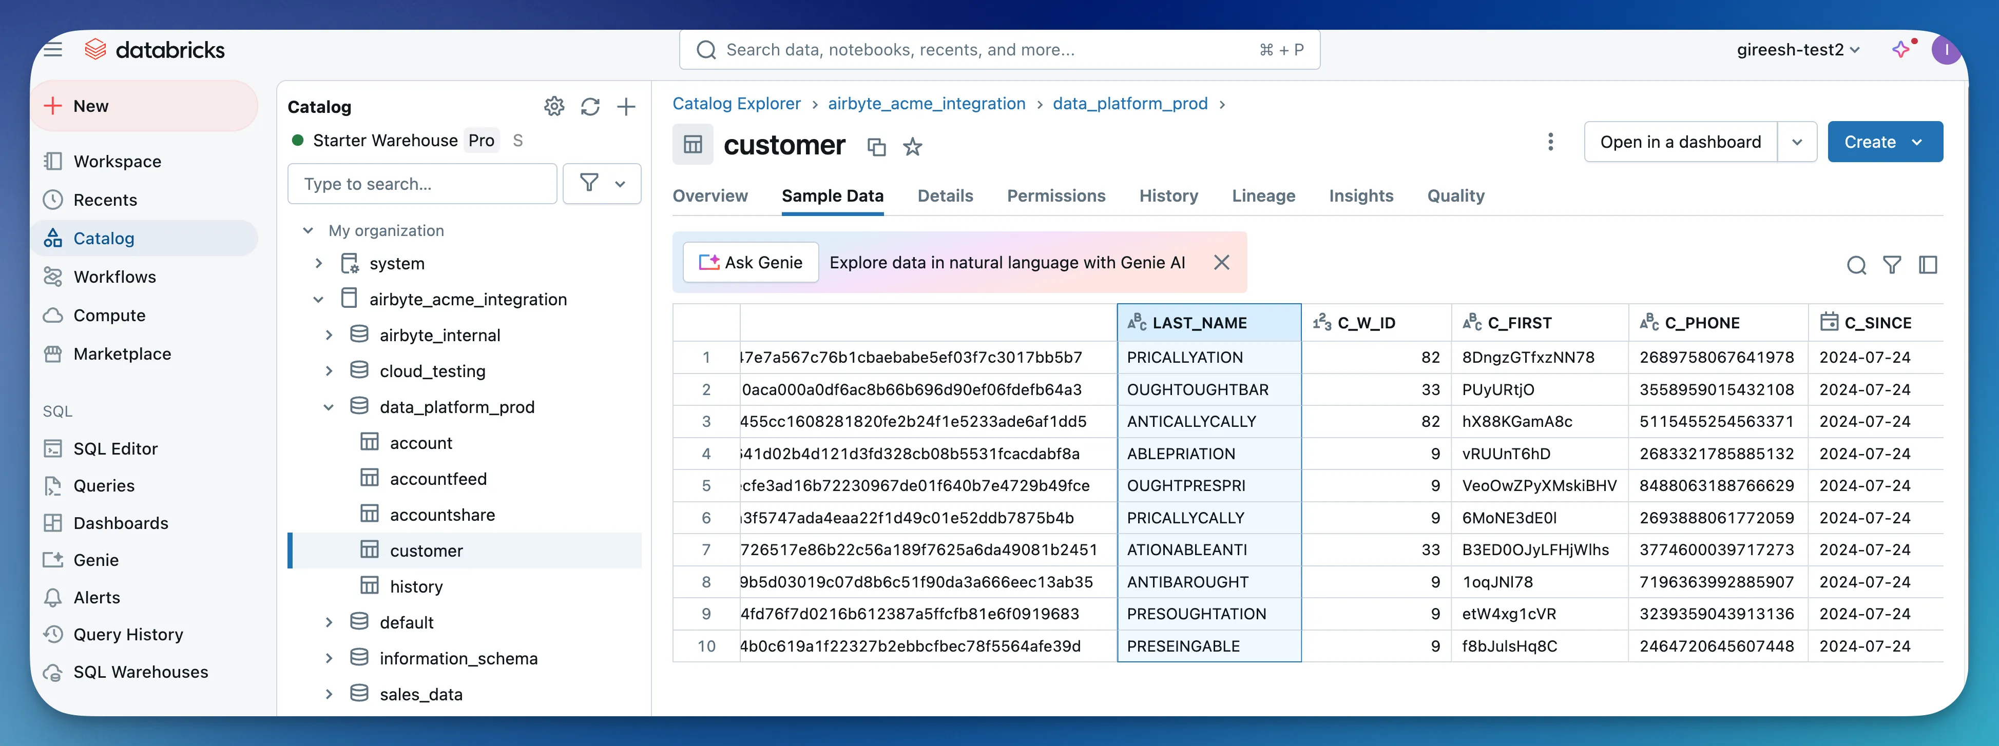Click the Ask Genie button
The height and width of the screenshot is (746, 1999).
(x=751, y=262)
